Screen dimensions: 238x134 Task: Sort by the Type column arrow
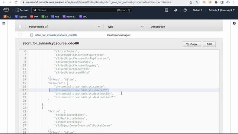[142, 27]
